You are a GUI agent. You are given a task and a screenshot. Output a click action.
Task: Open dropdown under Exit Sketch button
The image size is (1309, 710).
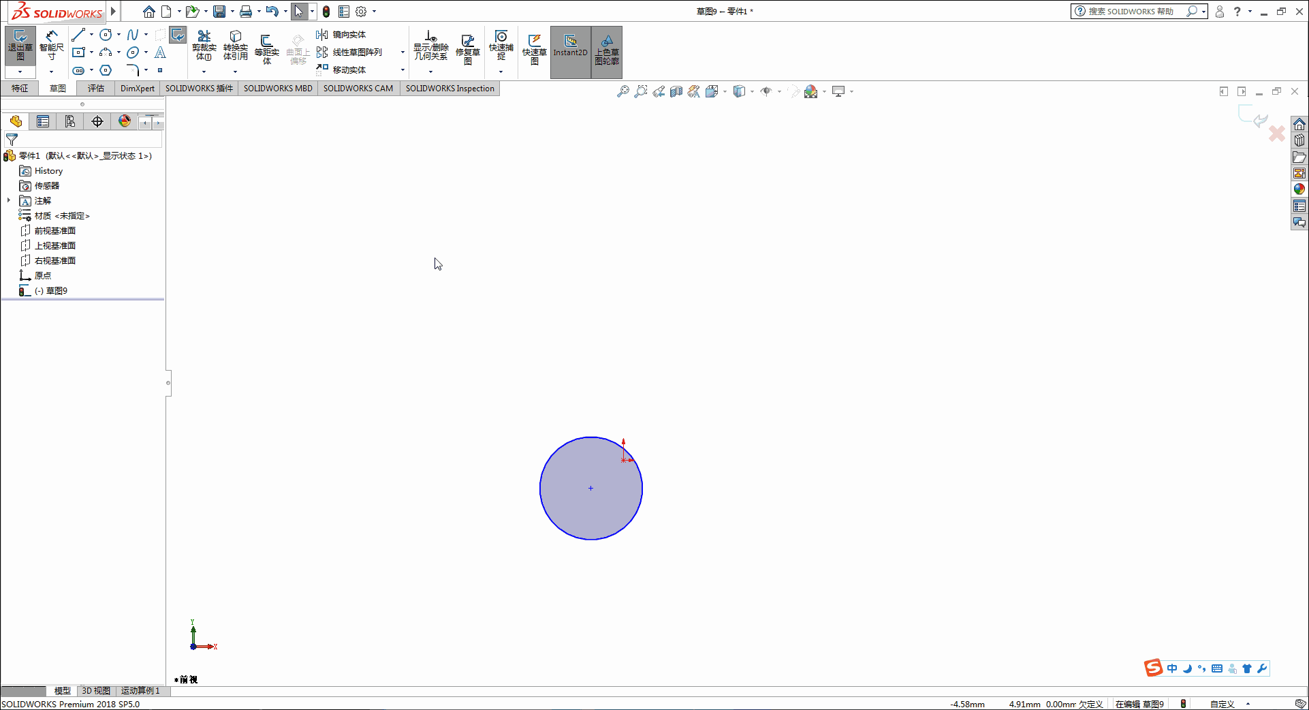[20, 72]
